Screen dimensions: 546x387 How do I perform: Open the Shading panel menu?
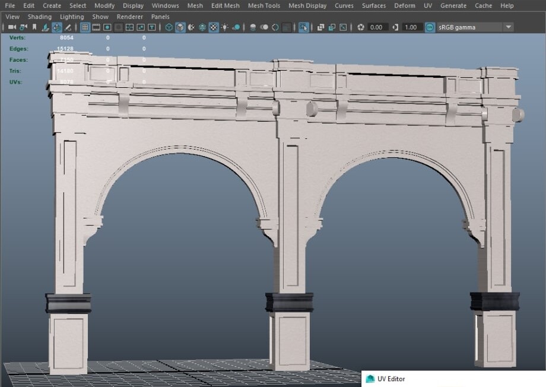pos(40,17)
